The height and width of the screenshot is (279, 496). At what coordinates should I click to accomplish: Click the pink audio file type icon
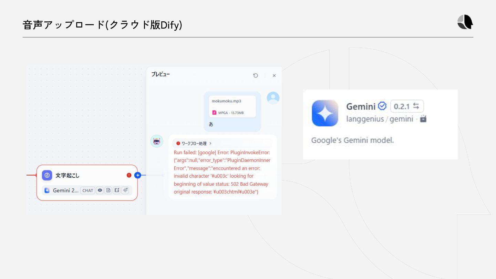[x=214, y=113]
